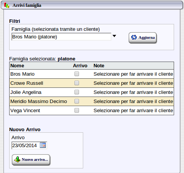Click the Note column header
The height and width of the screenshot is (173, 184).
tap(99, 66)
